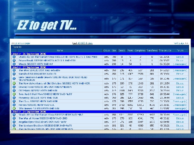
Task: Show last 8 days of torrents
Action: [x=89, y=43]
